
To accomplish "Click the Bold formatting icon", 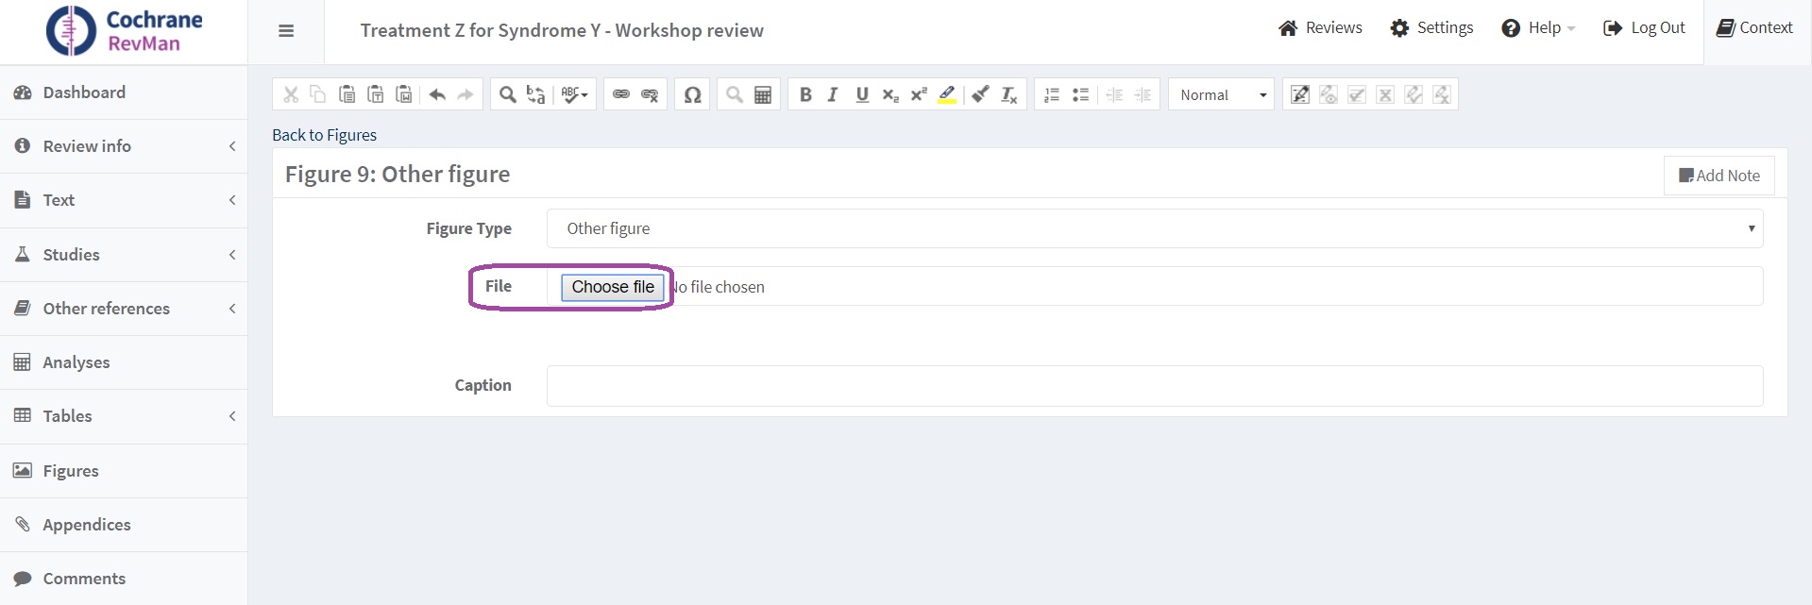I will [805, 94].
